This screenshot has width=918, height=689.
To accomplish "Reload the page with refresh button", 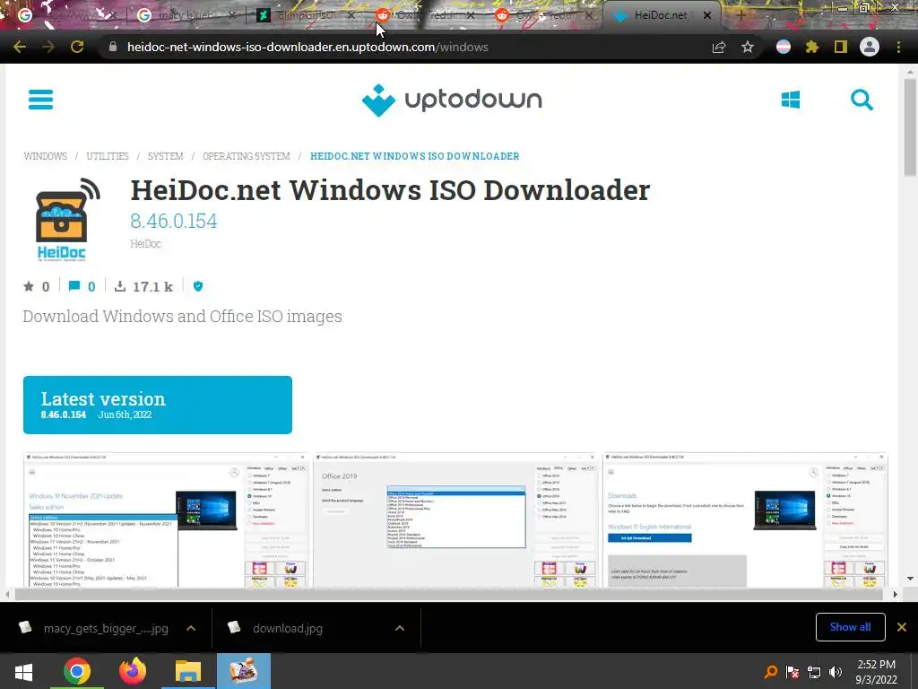I will (77, 47).
